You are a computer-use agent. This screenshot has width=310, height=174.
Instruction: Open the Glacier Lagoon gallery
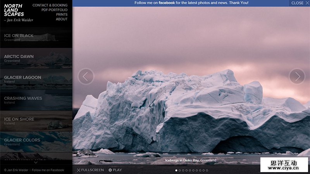(x=36, y=79)
